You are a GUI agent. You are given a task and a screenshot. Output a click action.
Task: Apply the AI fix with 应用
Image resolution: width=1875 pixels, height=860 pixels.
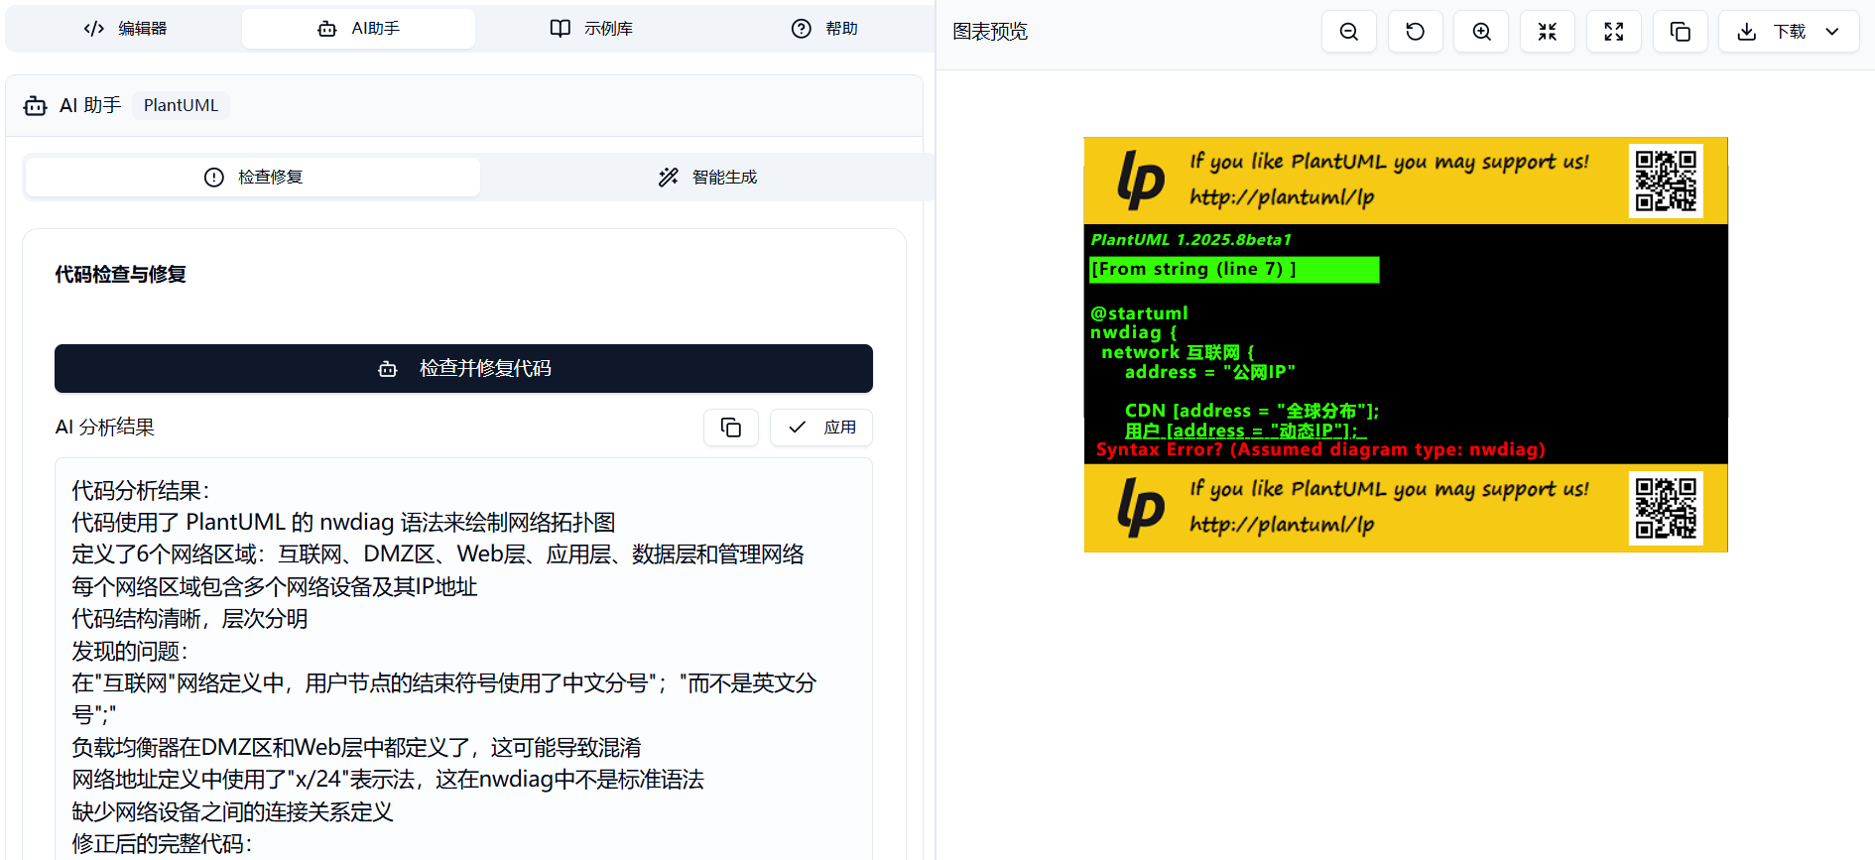(821, 428)
